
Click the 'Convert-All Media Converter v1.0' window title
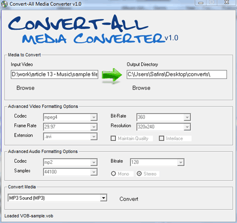(45, 4)
